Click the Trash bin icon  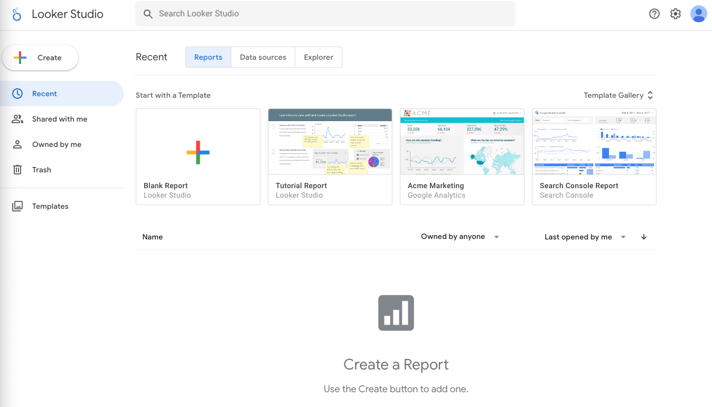pos(17,170)
